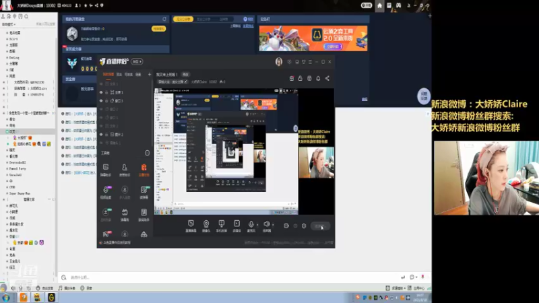Open the calendar icon with red dot

[292, 79]
